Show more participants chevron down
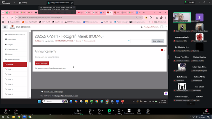 pos(191,103)
